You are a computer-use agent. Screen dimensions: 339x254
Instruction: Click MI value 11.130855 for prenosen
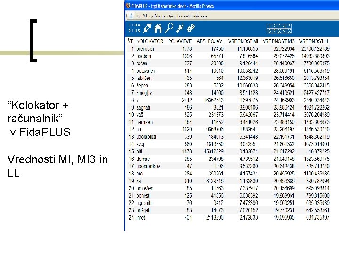point(247,49)
